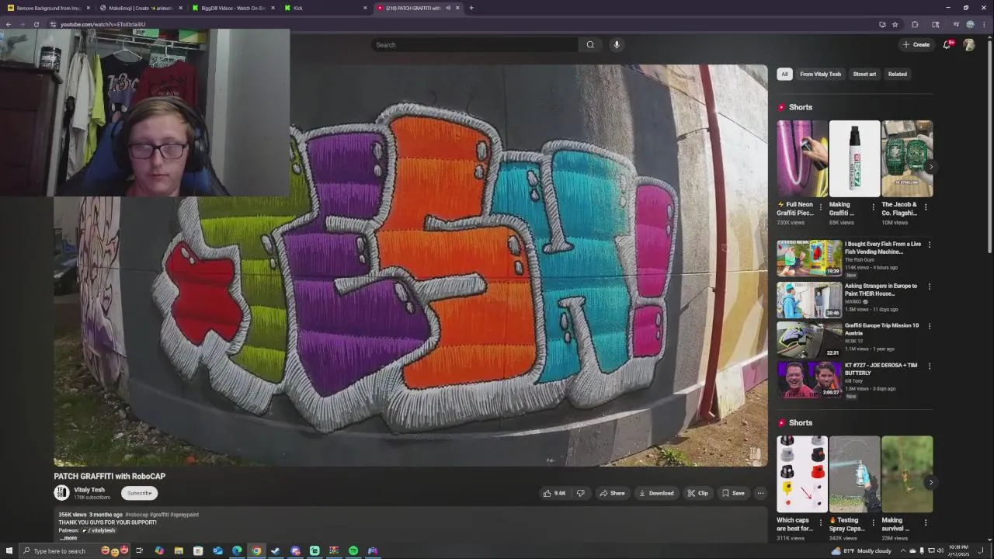Click the Clip button
This screenshot has height=559, width=994.
[697, 493]
